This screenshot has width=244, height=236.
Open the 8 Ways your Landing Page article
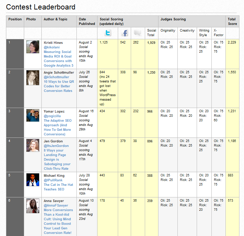point(57,160)
